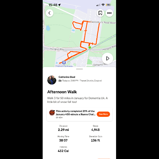Tap the Afternoon Walk title

pyautogui.click(x=62, y=92)
